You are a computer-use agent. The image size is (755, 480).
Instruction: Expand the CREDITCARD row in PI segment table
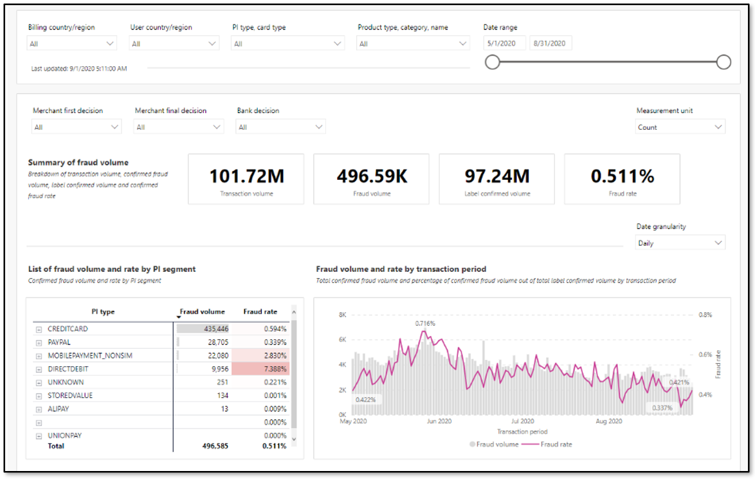[39, 329]
